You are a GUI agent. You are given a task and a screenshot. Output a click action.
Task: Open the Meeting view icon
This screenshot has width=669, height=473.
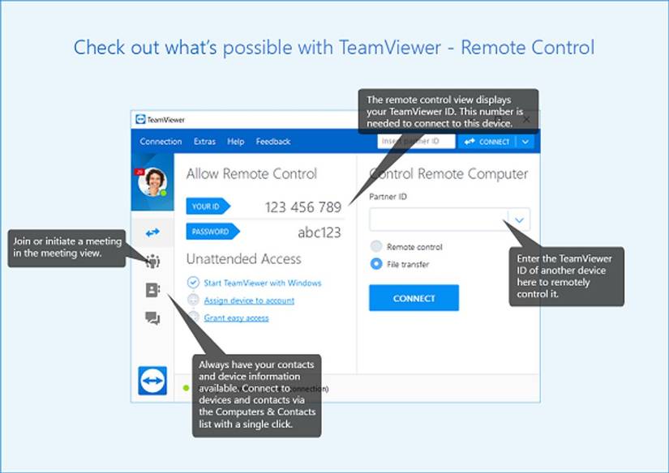tap(152, 262)
